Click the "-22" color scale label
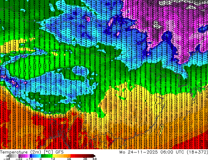The height and width of the screenshot is (160, 208). click(x=19, y=159)
